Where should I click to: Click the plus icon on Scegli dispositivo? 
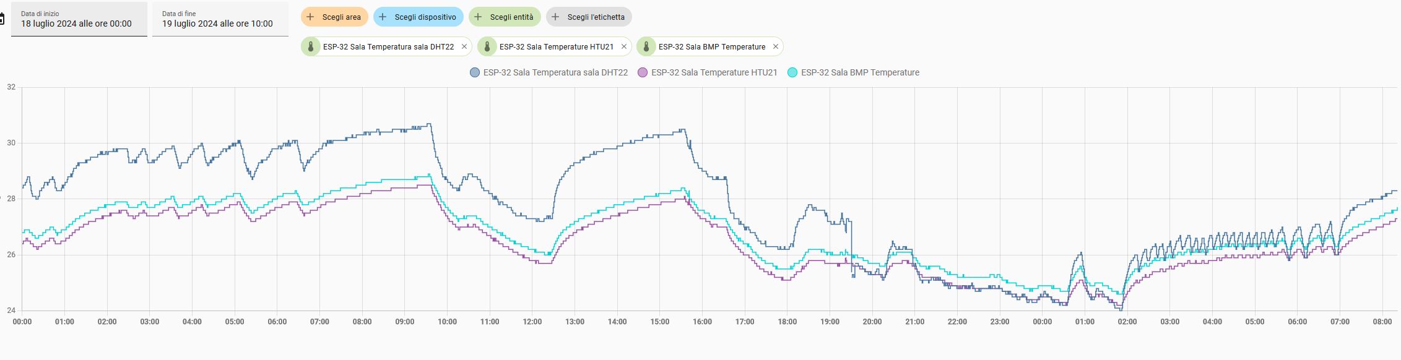(383, 17)
